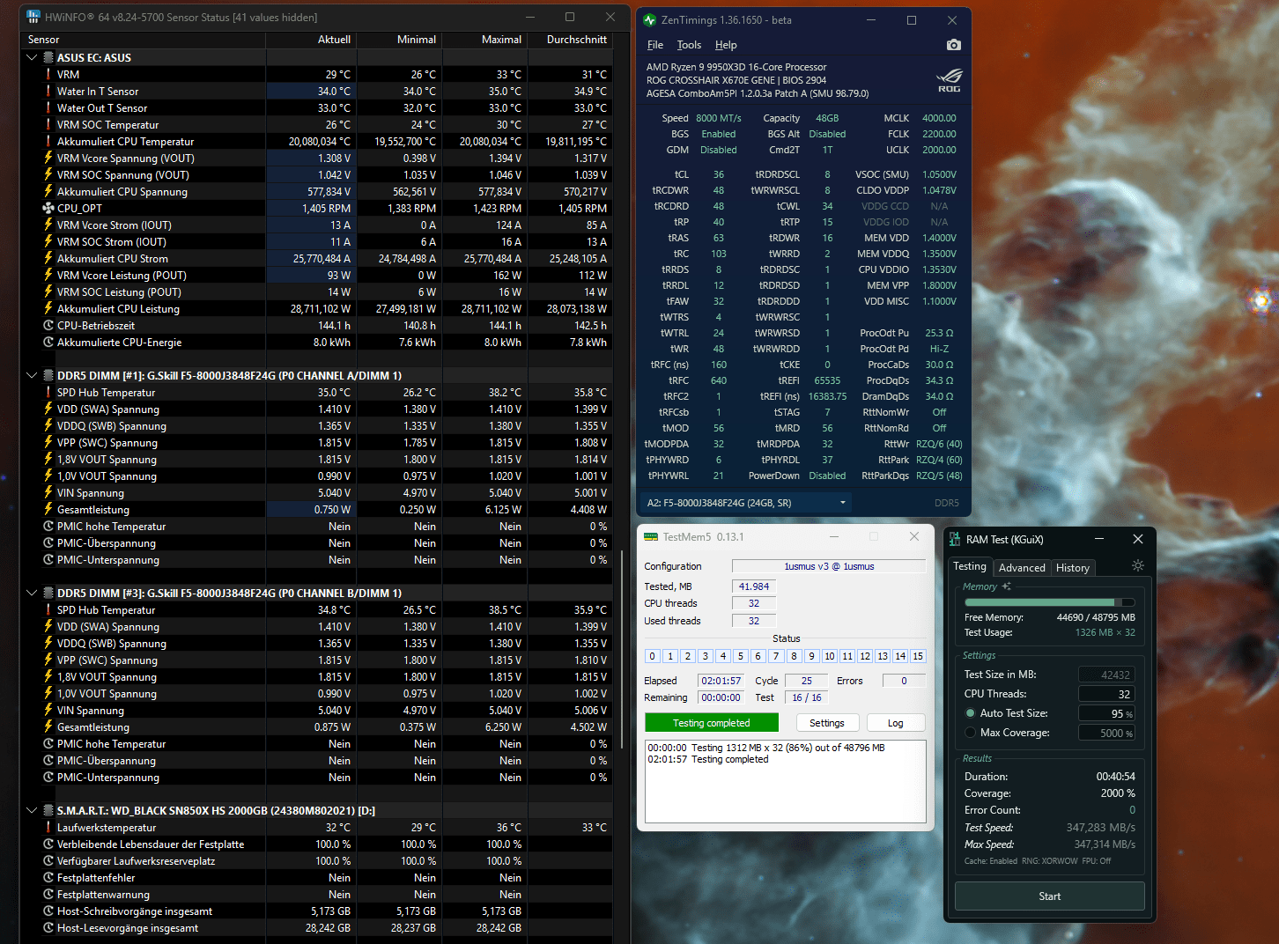
Task: Click the sparkle icon next to Memory
Action: point(1006,586)
